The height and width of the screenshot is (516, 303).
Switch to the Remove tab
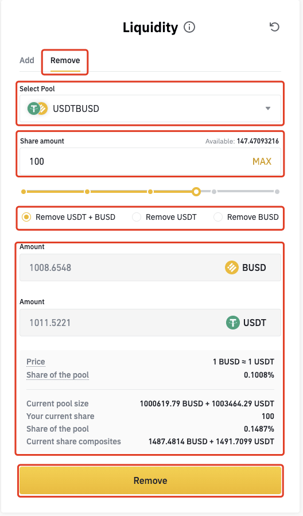coord(65,60)
